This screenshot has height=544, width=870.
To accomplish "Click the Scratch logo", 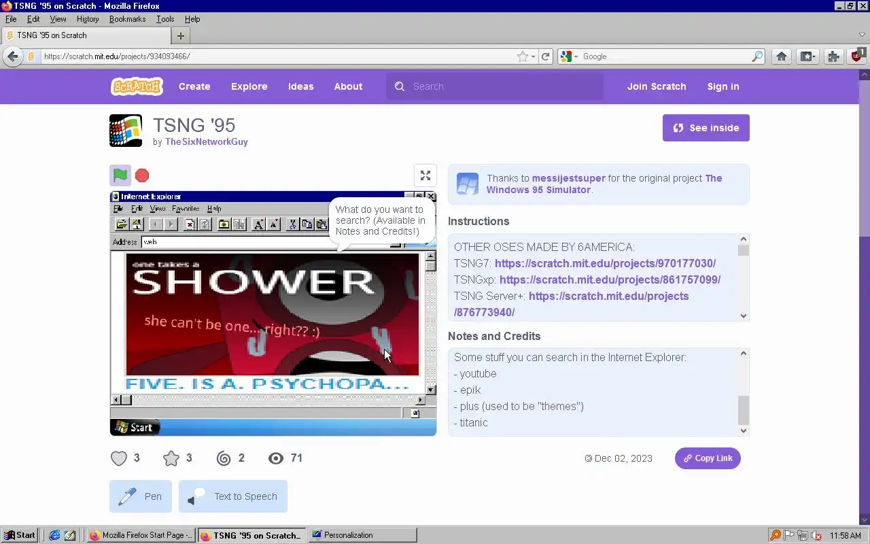I will click(137, 86).
